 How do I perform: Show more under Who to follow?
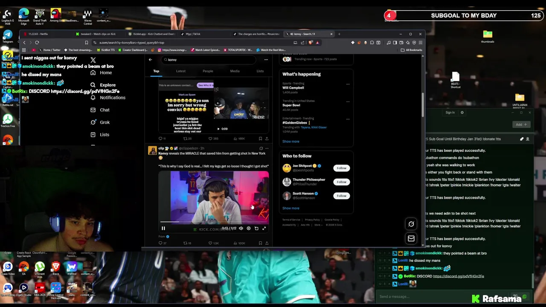pos(290,208)
